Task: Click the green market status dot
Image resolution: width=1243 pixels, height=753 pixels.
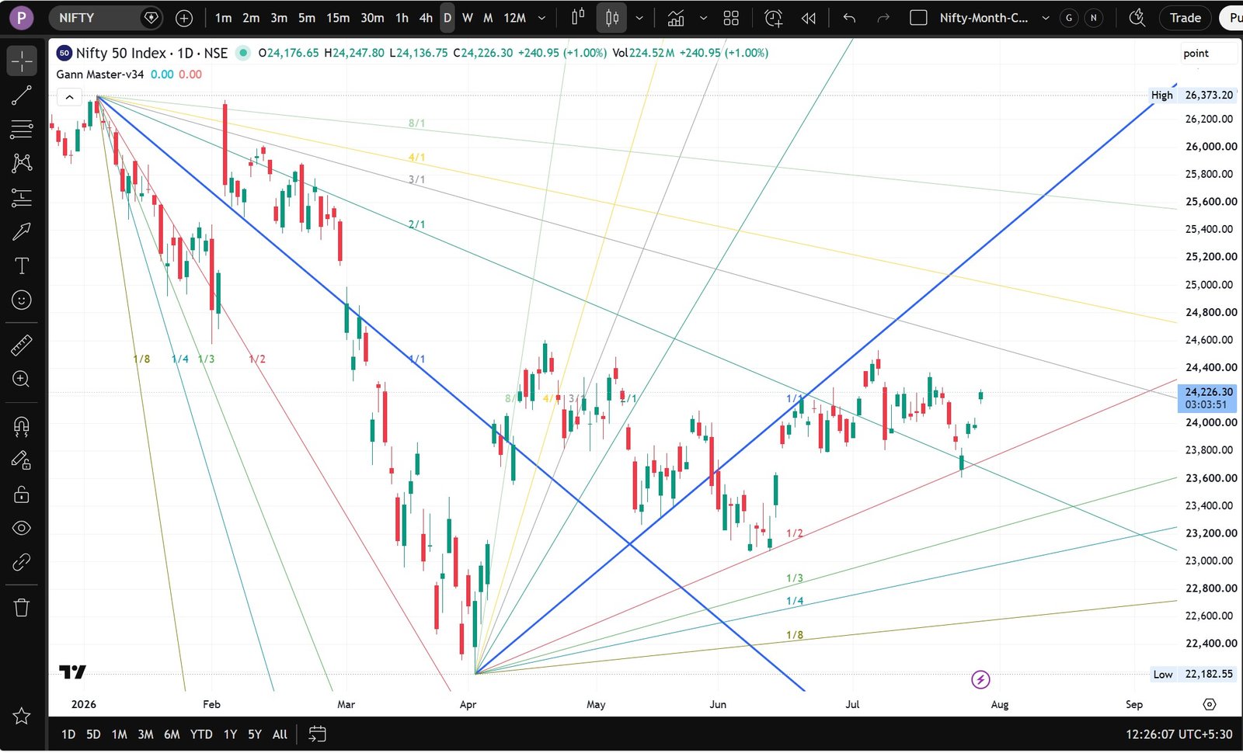Action: [x=243, y=53]
